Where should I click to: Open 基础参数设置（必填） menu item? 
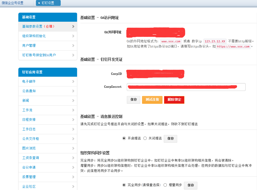coord(48,26)
